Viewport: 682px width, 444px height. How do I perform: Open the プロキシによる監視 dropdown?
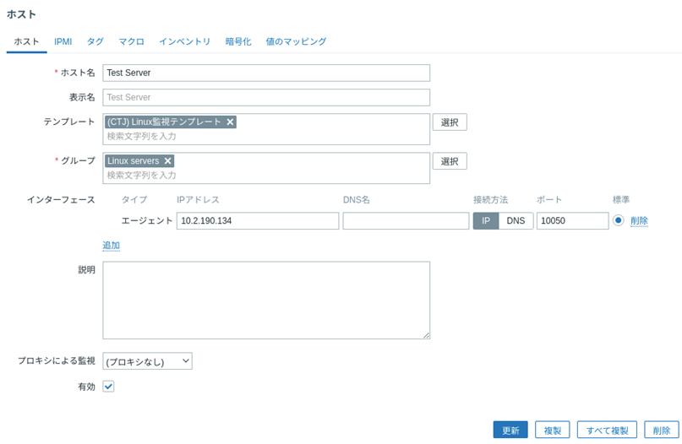147,361
